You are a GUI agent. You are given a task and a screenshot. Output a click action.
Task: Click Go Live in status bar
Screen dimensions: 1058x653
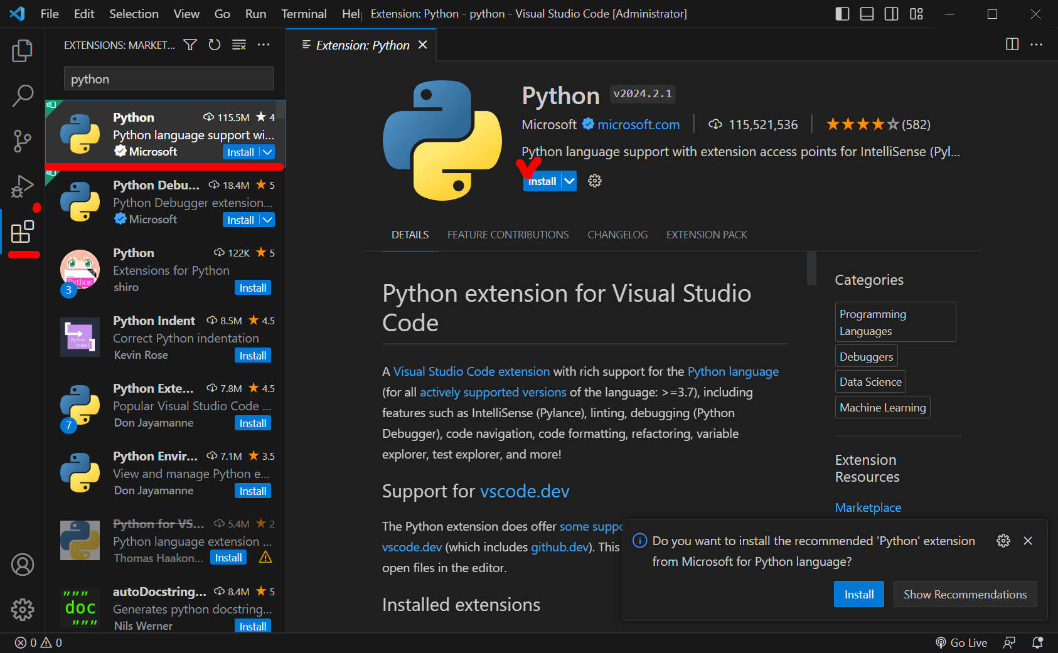[x=961, y=643]
